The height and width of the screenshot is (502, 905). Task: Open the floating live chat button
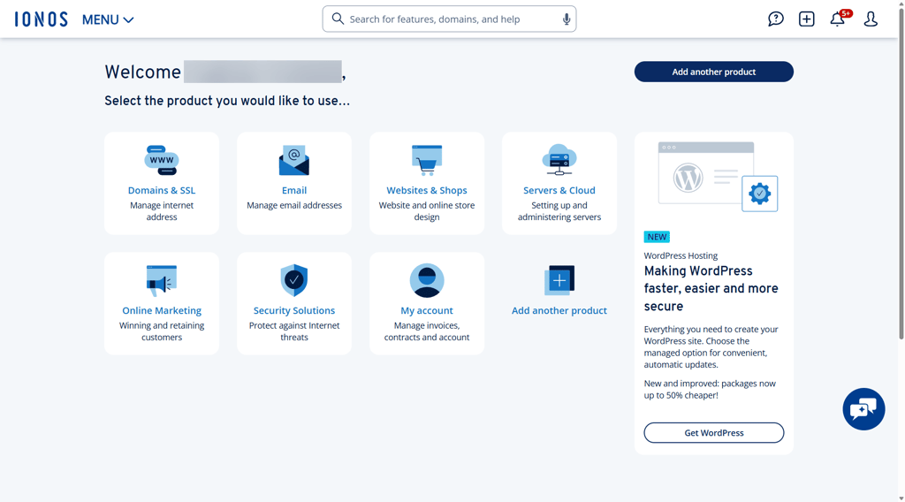(863, 409)
